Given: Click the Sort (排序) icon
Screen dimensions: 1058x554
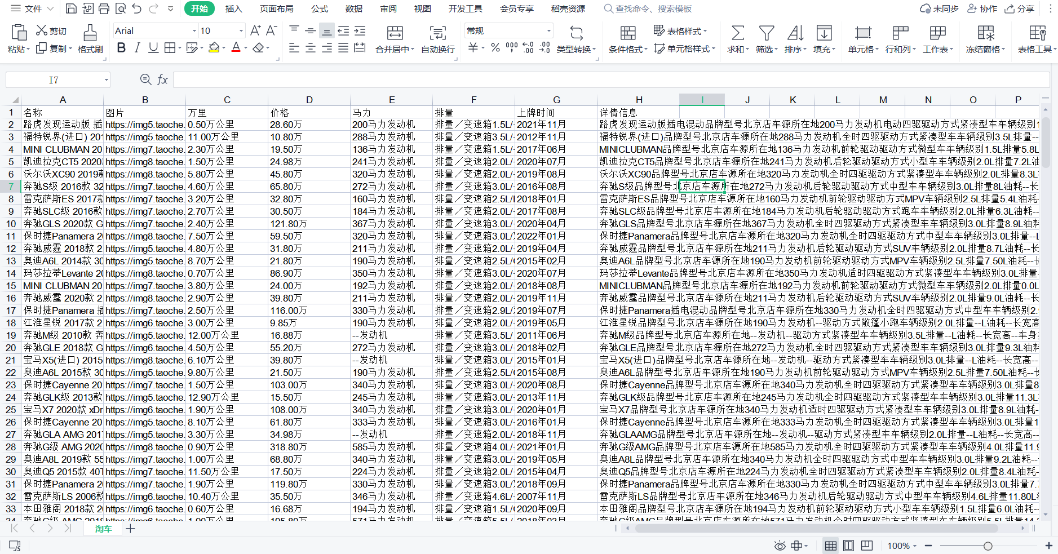Looking at the screenshot, I should pos(795,33).
